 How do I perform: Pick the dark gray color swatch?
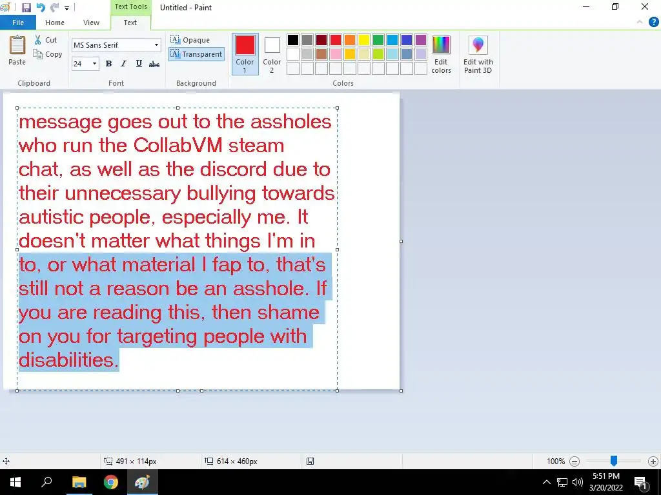(307, 40)
